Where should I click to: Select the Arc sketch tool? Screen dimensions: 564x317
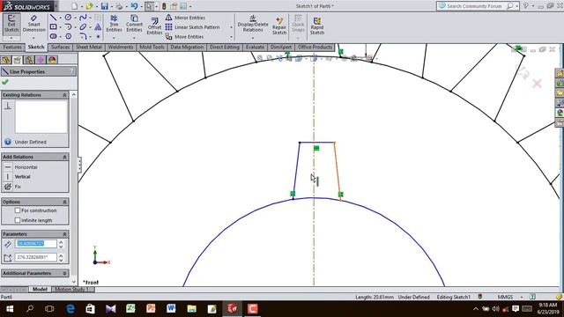click(x=68, y=27)
